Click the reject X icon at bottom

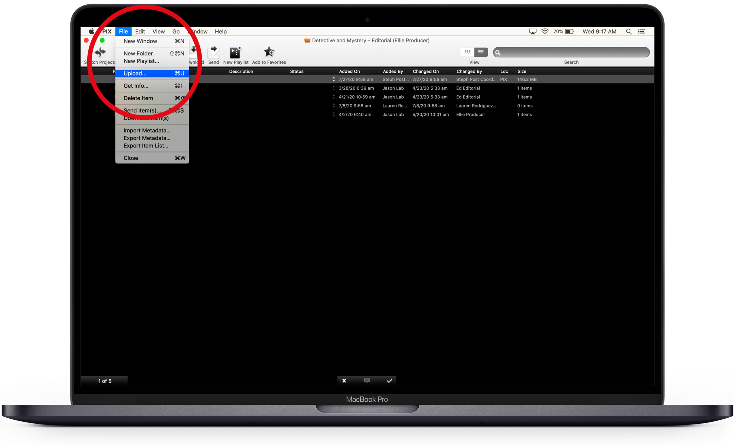click(x=344, y=380)
